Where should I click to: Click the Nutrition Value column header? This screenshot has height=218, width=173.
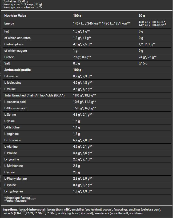(15, 16)
